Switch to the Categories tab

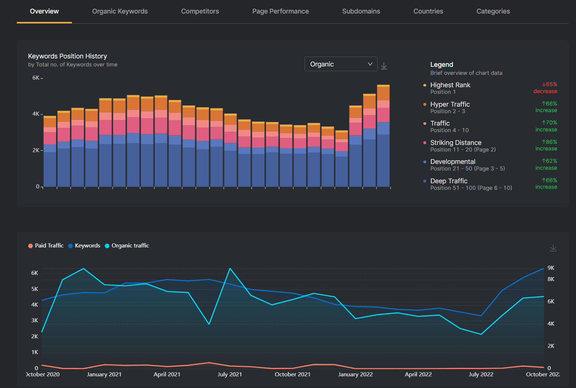493,11
